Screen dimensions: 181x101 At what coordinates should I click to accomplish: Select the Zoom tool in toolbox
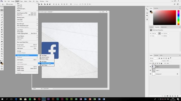tap(2, 56)
